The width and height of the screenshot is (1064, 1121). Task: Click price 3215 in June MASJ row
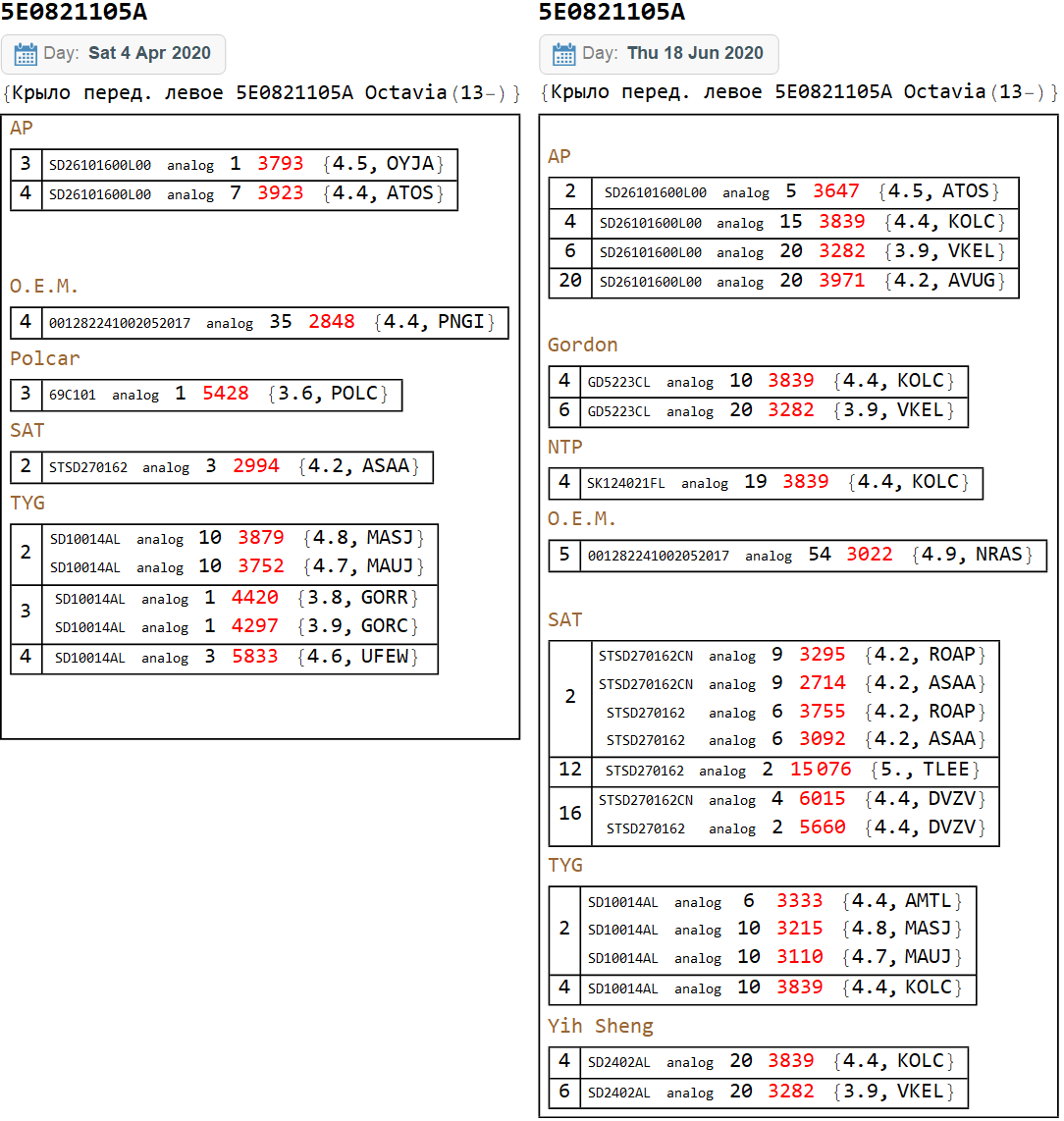coord(799,929)
